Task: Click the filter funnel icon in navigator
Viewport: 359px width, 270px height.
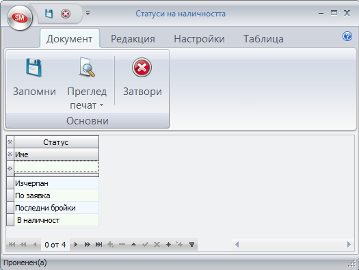Action: click(192, 245)
